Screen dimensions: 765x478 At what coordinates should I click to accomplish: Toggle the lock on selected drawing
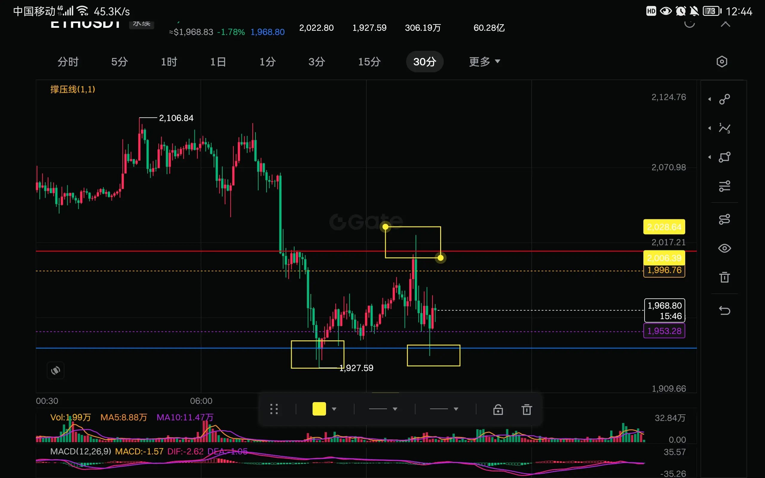(498, 409)
